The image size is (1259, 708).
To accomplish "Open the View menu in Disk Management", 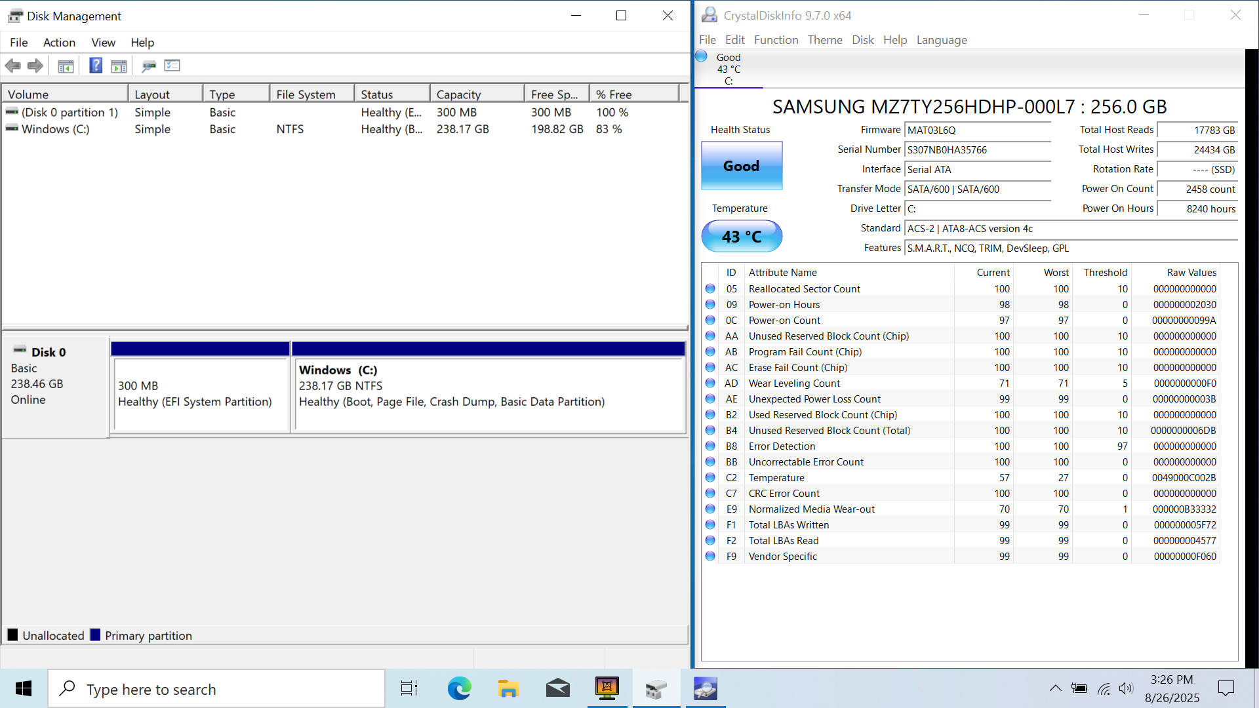I will pyautogui.click(x=103, y=43).
